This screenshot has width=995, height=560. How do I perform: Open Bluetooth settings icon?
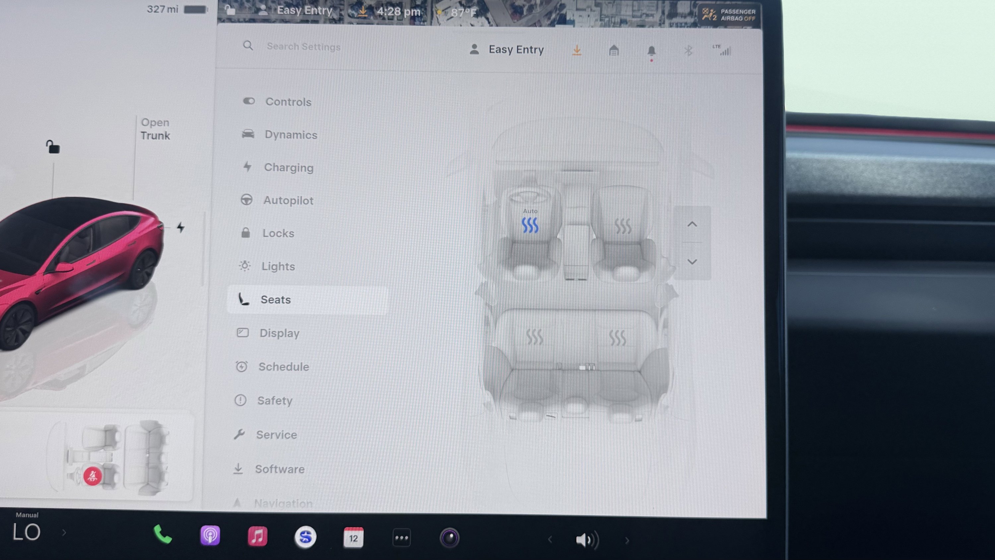click(688, 51)
